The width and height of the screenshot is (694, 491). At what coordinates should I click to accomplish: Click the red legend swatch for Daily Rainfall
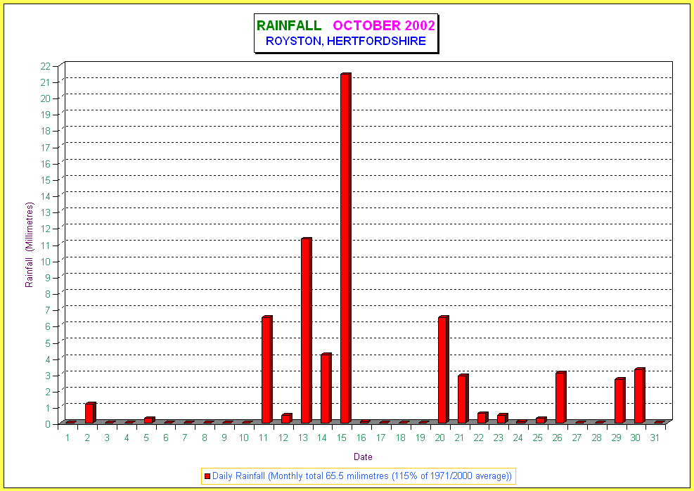point(207,476)
